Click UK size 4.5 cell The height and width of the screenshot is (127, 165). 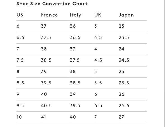pyautogui.click(x=98, y=60)
